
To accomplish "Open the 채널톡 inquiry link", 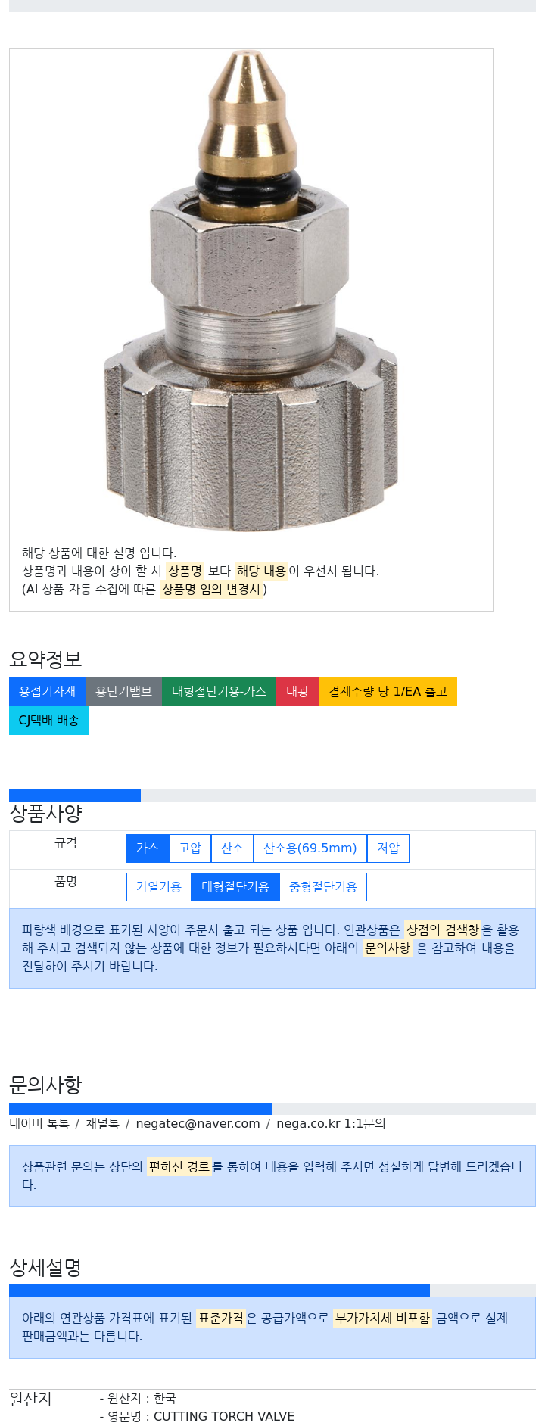I will [x=102, y=1124].
